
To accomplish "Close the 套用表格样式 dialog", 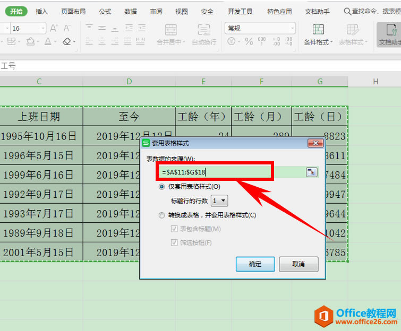I will [315, 143].
